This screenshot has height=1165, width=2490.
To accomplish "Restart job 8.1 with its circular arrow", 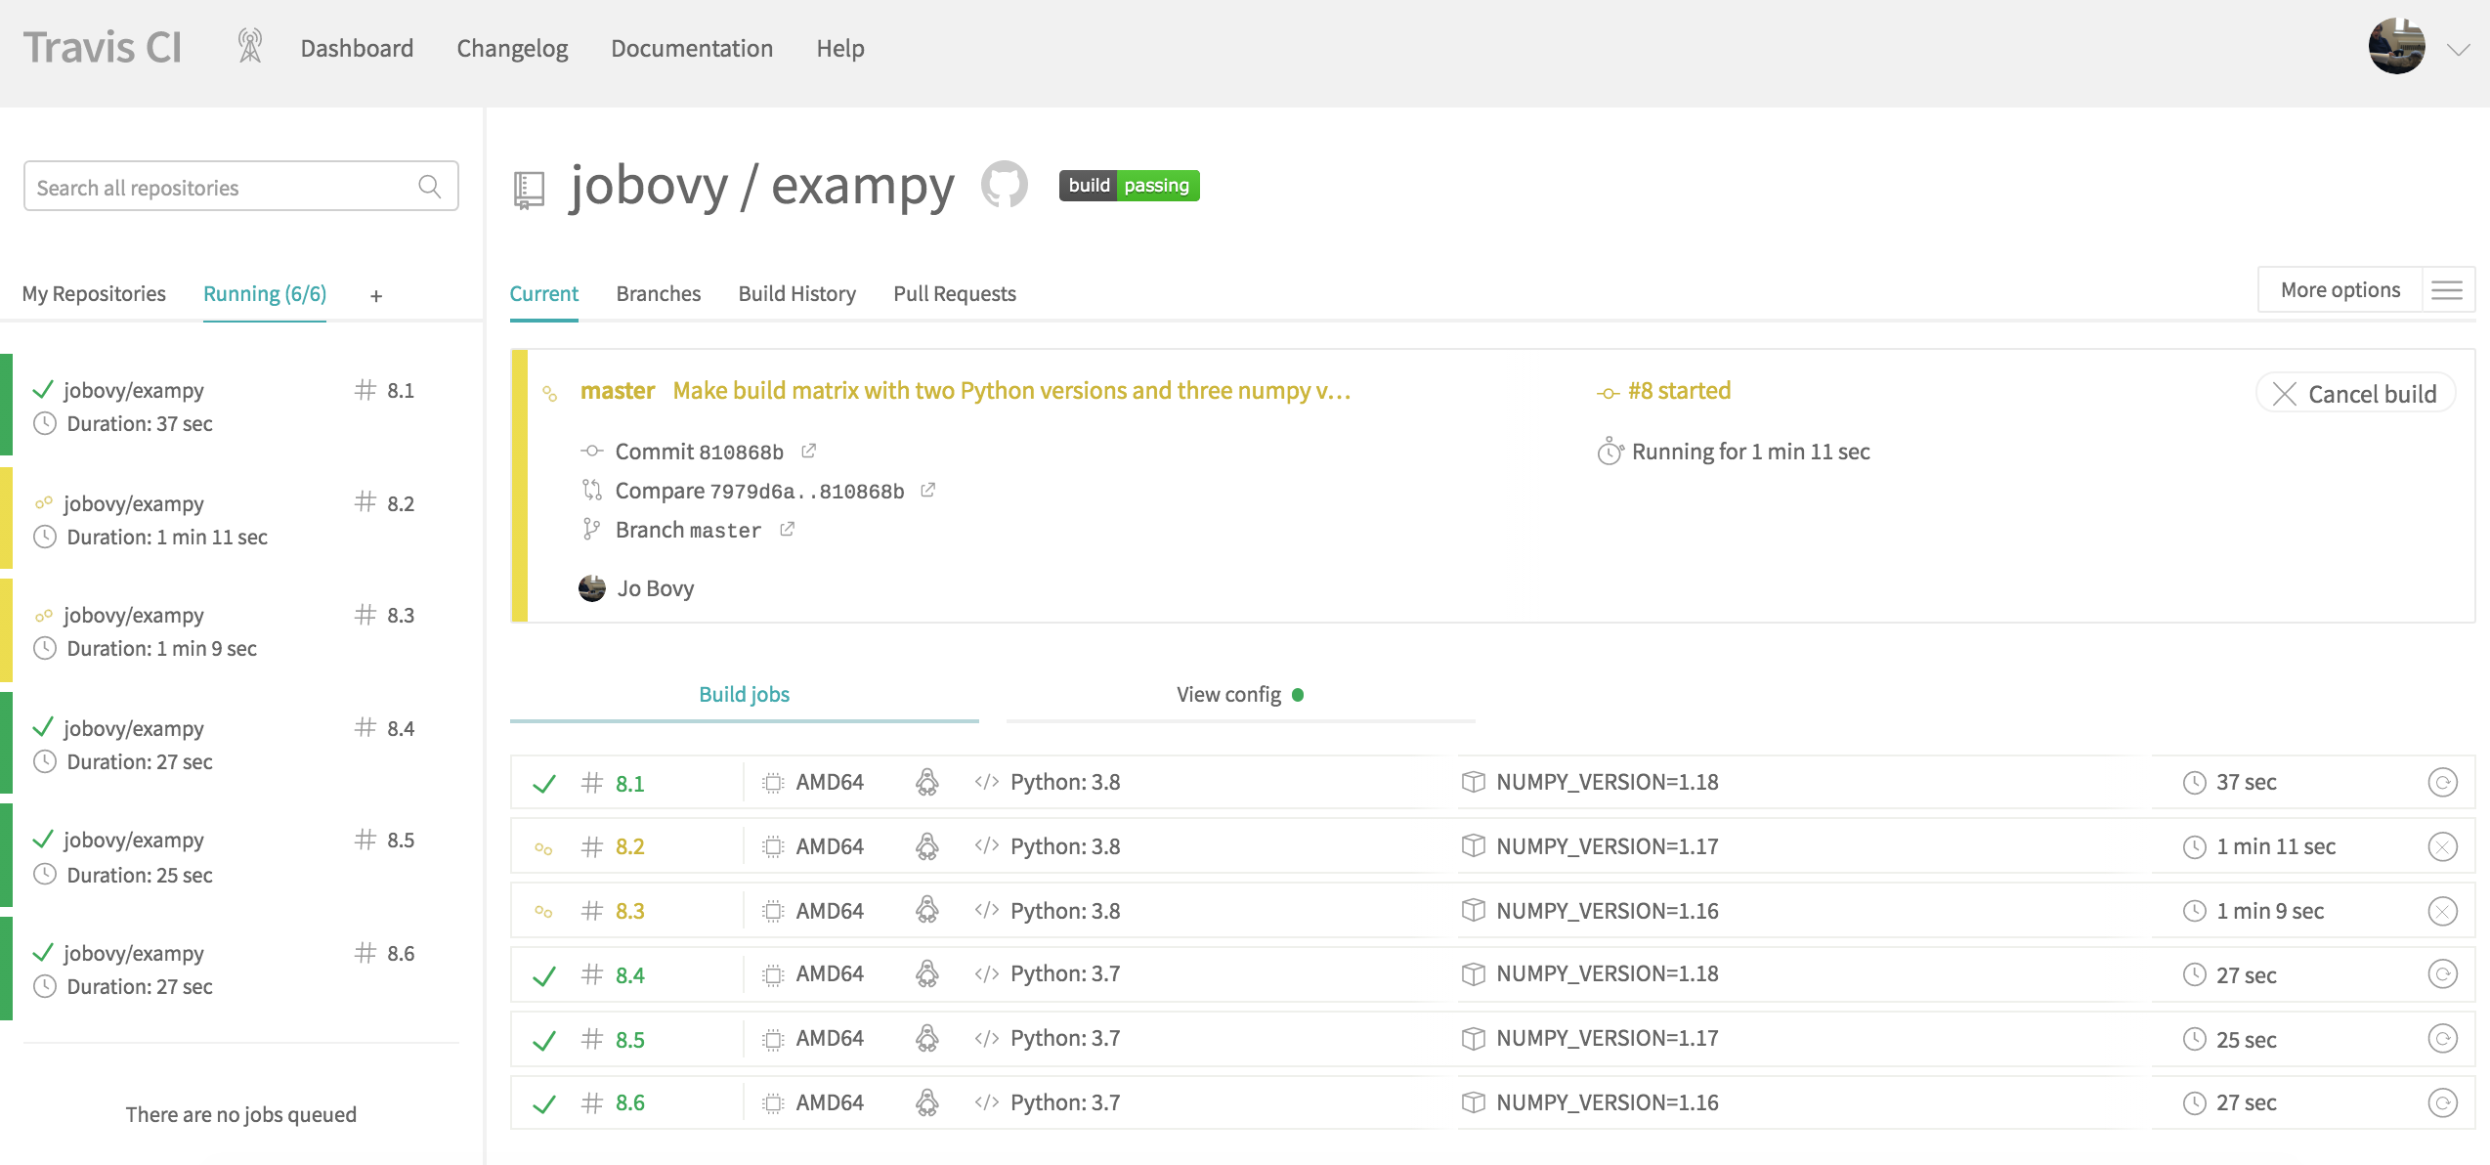I will pos(2442,783).
